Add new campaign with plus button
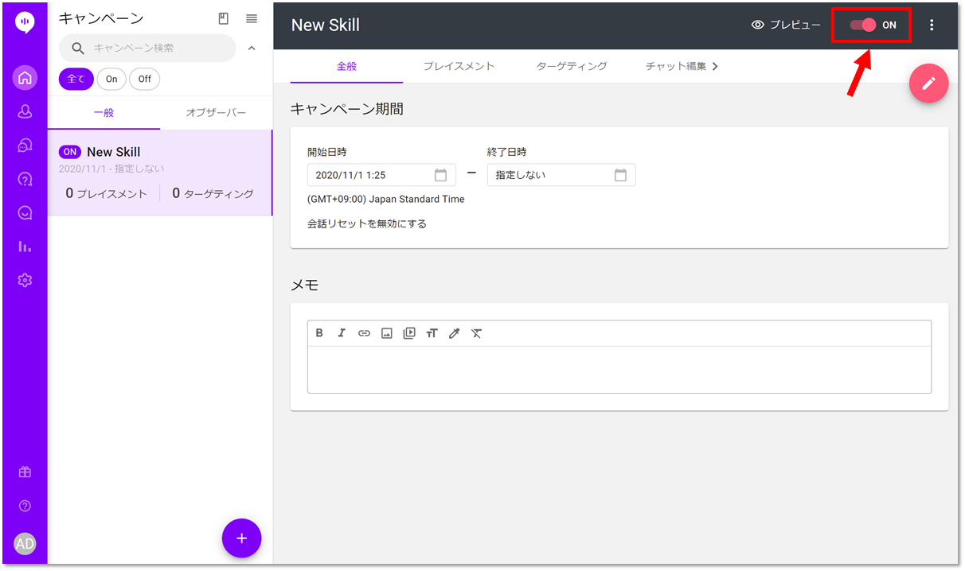 [242, 538]
